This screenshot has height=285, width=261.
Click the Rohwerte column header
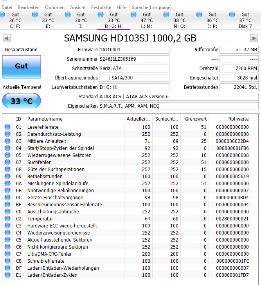tap(238, 119)
